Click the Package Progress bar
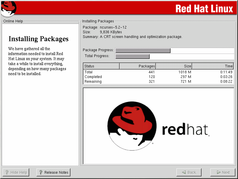 [x=175, y=50]
